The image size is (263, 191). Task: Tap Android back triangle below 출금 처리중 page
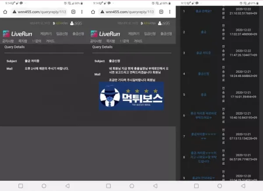(68, 186)
